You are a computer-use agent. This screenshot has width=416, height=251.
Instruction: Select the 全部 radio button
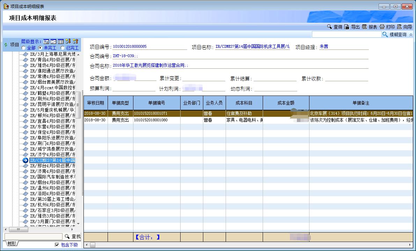pyautogui.click(x=24, y=48)
